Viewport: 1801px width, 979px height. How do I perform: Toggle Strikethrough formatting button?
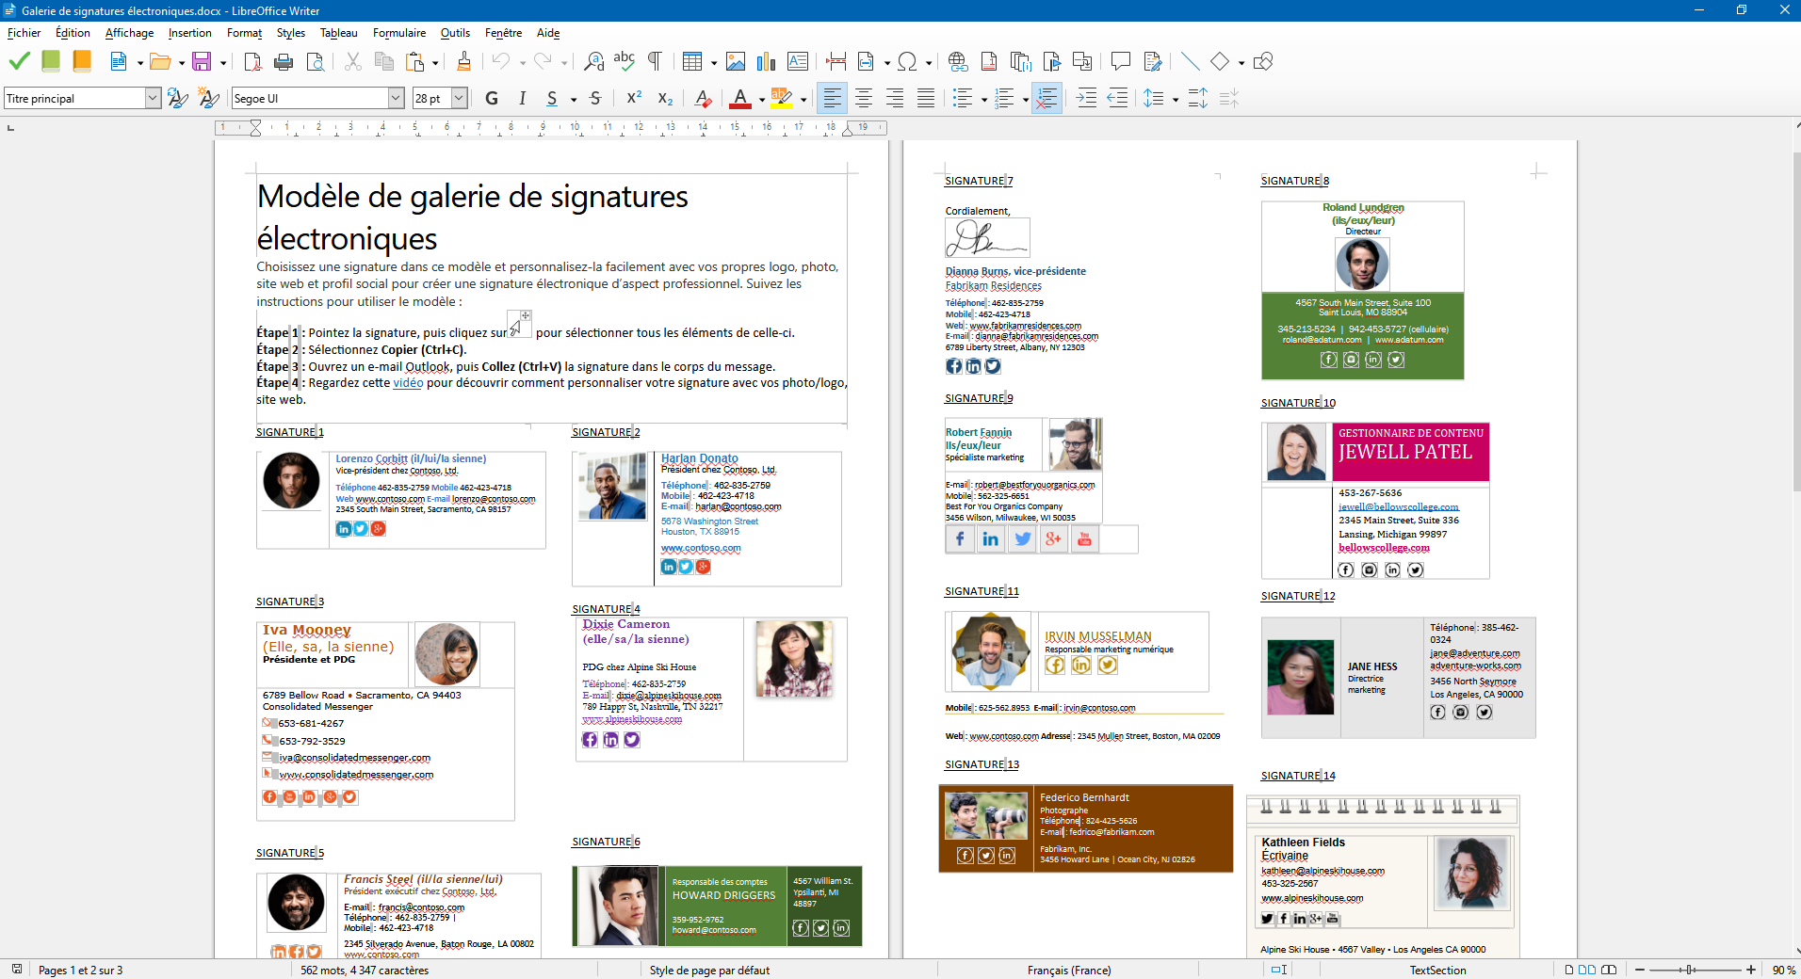595,98
